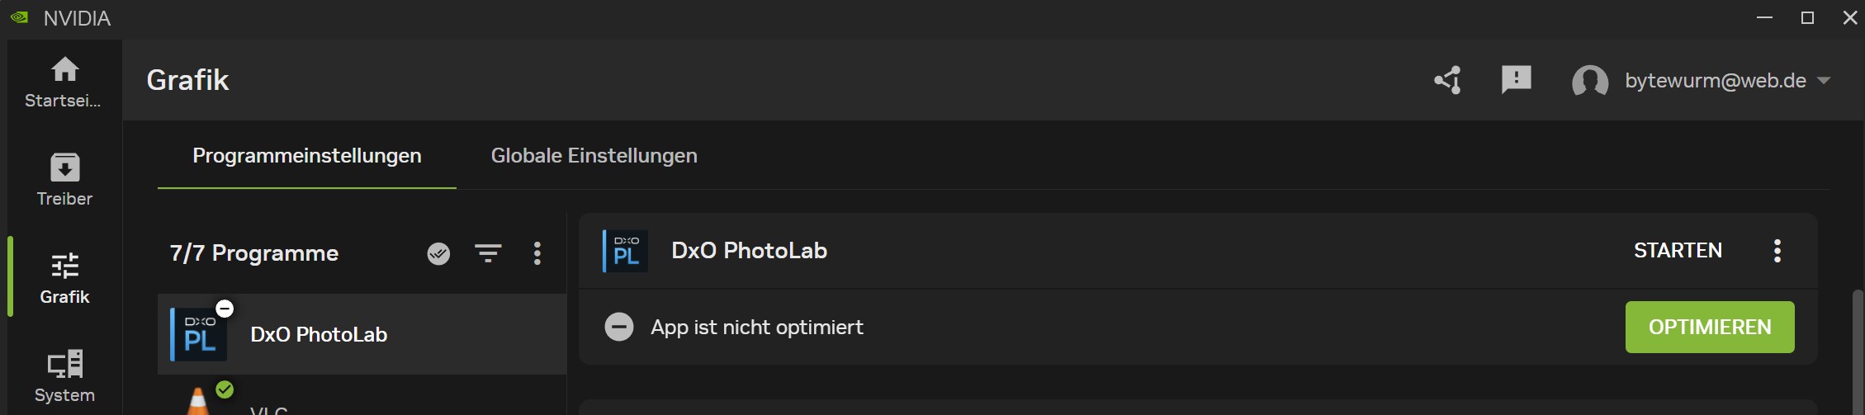
Task: Go to the Treiber drivers section
Action: click(64, 168)
